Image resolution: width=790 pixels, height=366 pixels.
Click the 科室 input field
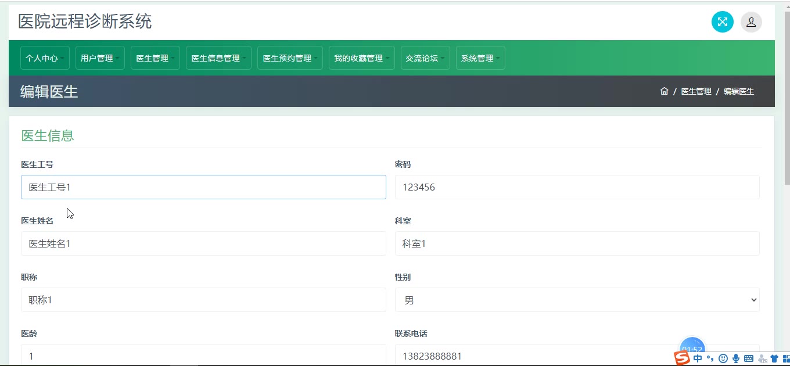(x=577, y=243)
